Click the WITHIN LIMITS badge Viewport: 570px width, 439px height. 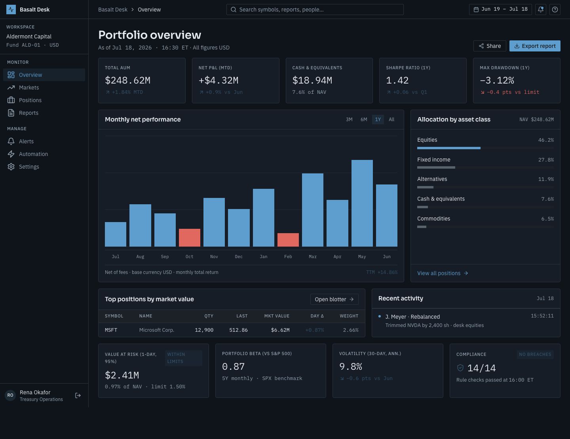pos(184,358)
